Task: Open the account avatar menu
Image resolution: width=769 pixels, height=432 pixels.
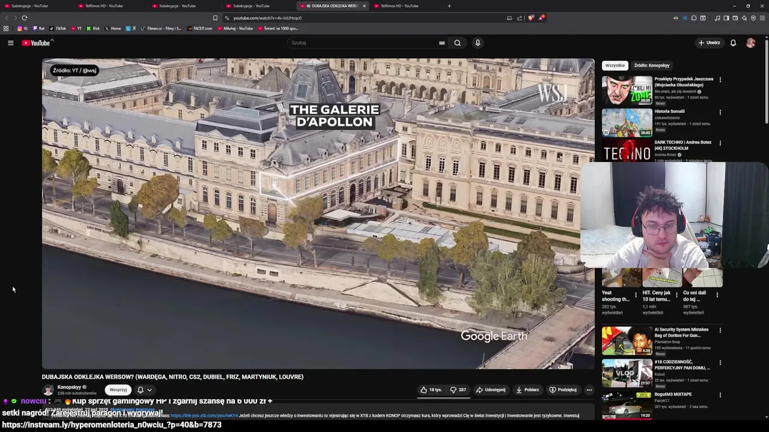Action: click(750, 43)
